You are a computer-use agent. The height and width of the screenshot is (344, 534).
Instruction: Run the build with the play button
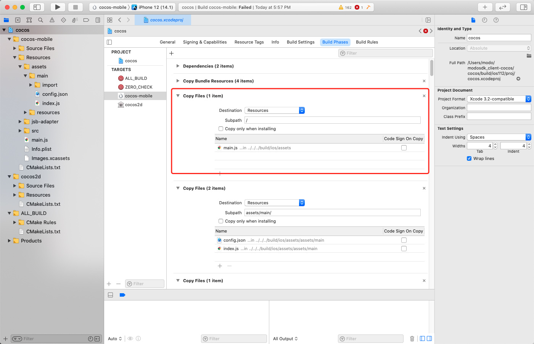click(58, 7)
